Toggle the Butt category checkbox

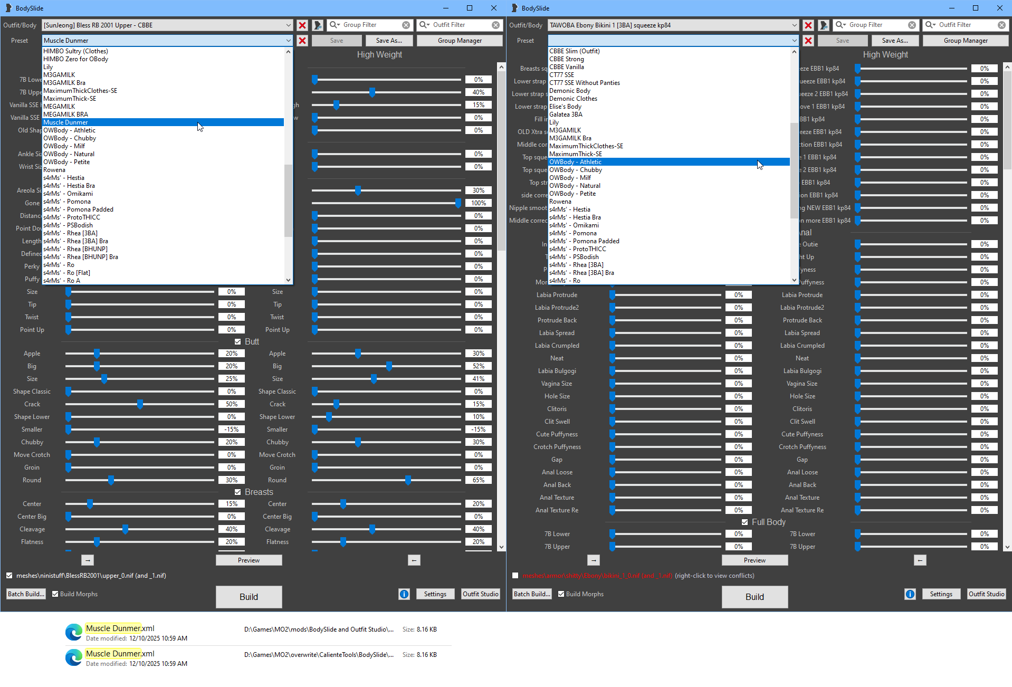[237, 342]
